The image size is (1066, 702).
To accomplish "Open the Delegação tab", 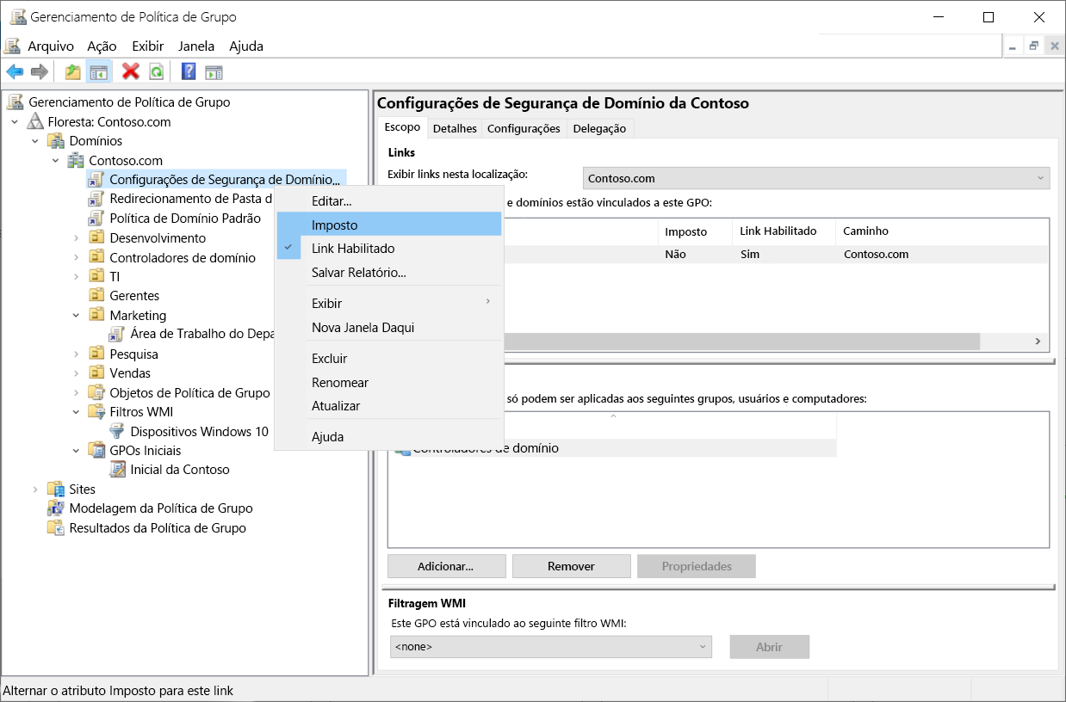I will coord(600,128).
